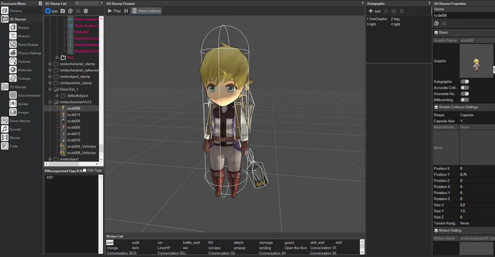This screenshot has width=495, height=257.
Task: Click help icon of 3D Stamp Preview panel
Action: (362, 3)
